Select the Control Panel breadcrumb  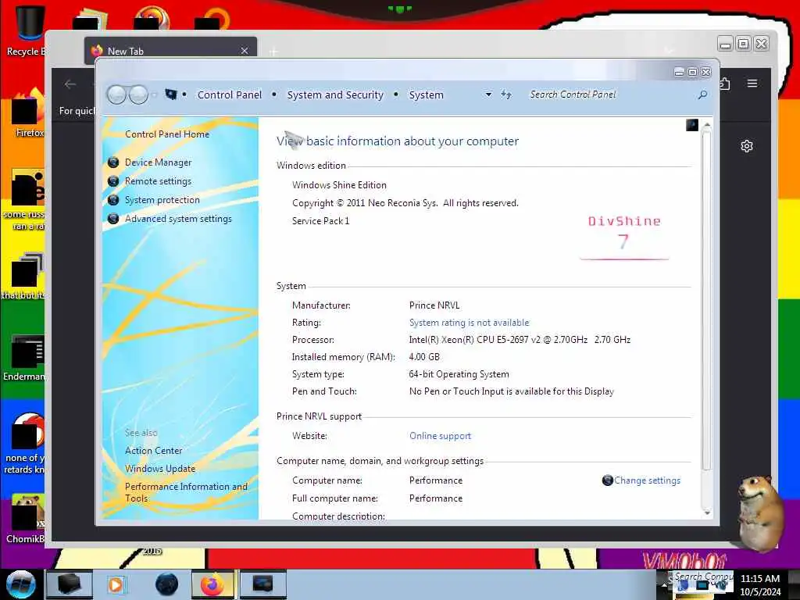click(x=229, y=95)
